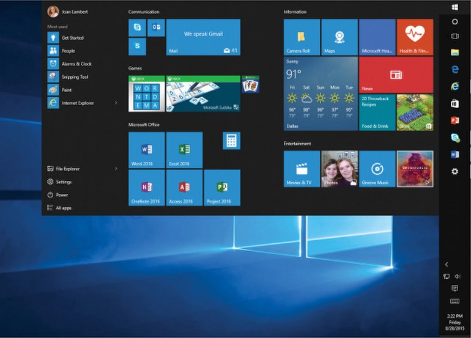Open All apps in the Start menu
Viewport: 471px width, 338px height.
pos(63,208)
